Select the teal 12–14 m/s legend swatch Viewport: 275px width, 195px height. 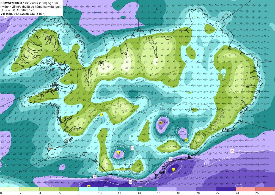click(128, 189)
